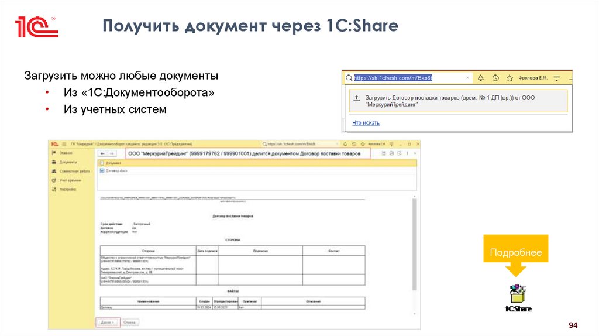Image resolution: width=599 pixels, height=336 pixels.
Task: Open the Что искать link
Action: tap(366, 123)
